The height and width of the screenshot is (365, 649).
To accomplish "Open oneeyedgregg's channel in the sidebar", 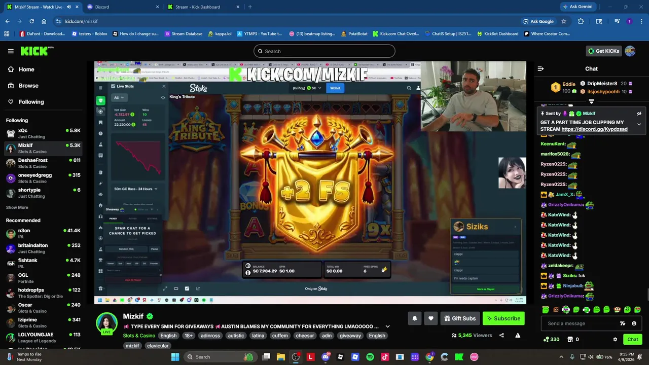I will 43,178.
